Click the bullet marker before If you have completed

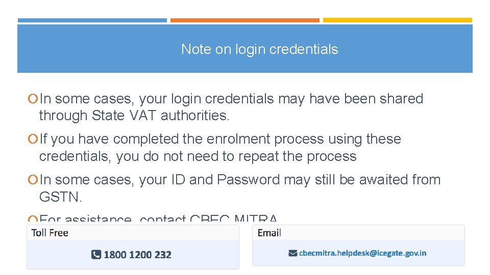point(33,139)
